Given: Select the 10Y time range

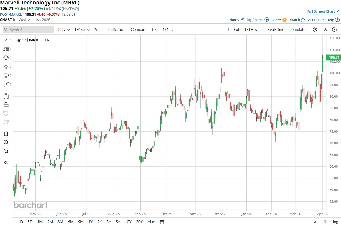Looking at the screenshot, I should [x=128, y=222].
